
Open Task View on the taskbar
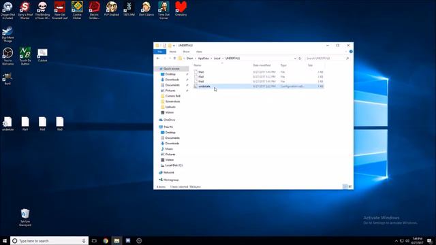(94, 241)
